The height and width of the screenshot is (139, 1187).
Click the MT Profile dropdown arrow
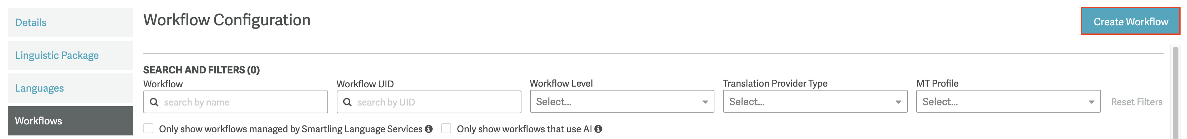(1092, 102)
